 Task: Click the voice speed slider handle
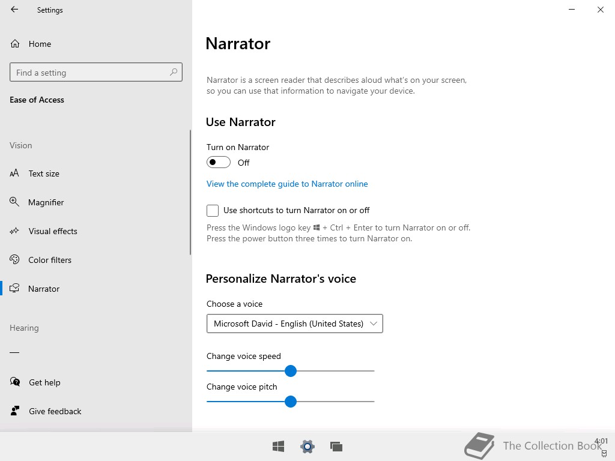291,371
